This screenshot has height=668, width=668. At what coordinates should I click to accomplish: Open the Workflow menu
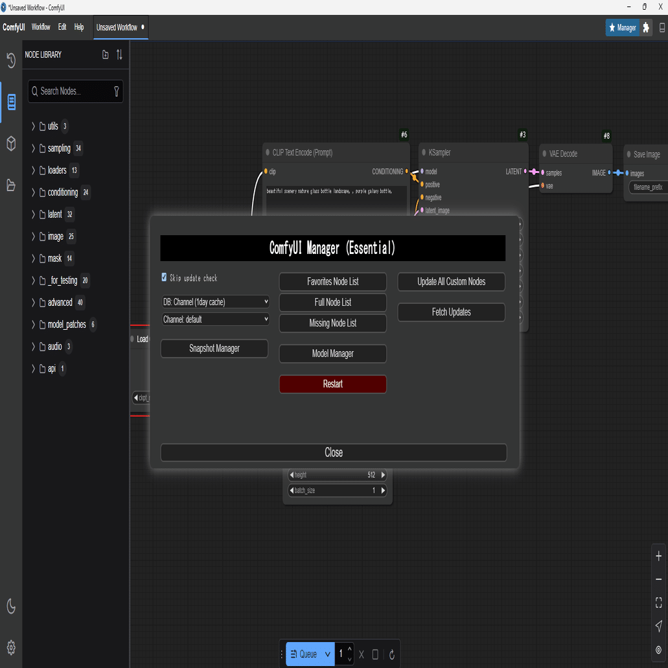(x=40, y=27)
